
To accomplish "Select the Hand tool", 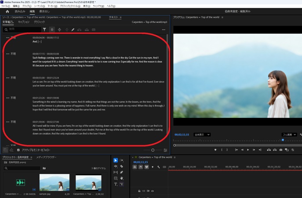I will pyautogui.click(x=121, y=178).
